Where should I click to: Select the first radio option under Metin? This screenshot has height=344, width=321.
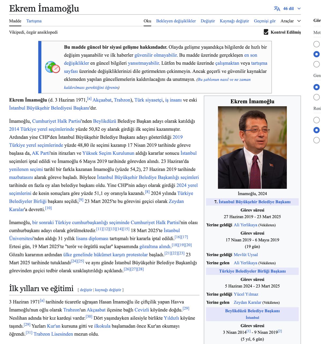(316, 44)
